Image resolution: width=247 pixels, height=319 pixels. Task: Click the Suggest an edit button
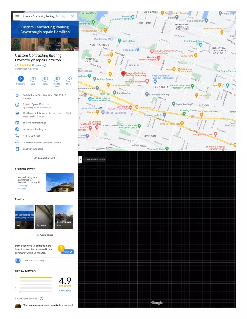click(x=45, y=158)
